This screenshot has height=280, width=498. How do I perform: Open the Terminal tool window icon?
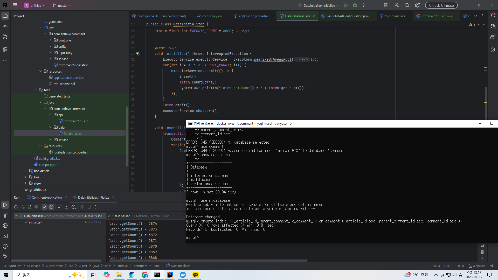pyautogui.click(x=5, y=236)
